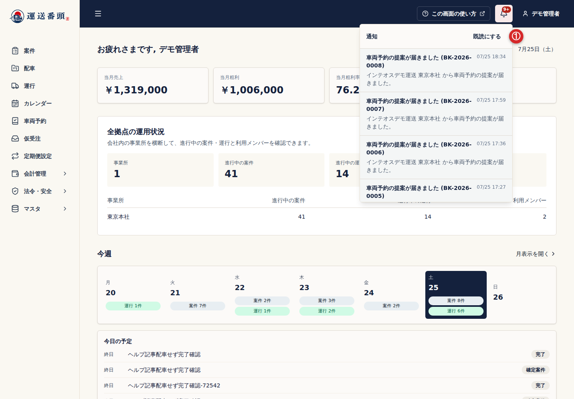Click the カレンダー calendar icon
574x399 pixels.
[15, 103]
